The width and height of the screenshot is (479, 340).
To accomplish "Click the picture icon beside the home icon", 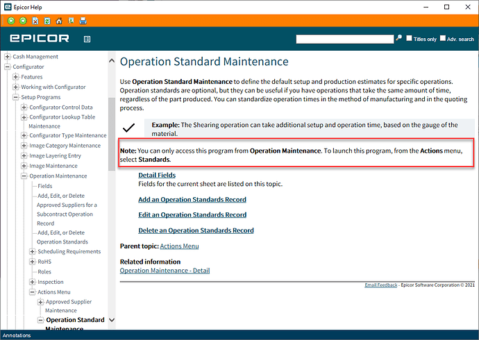I will click(x=71, y=21).
